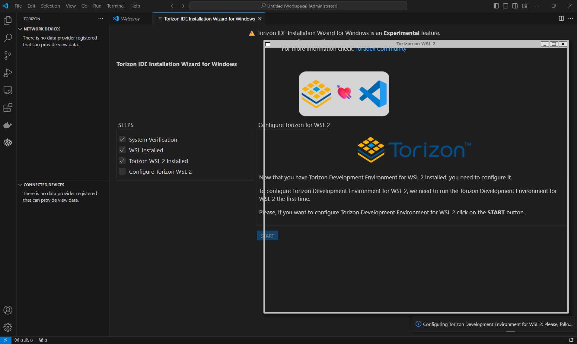Screen dimensions: 577x344
Task: Toggle Torizon WSL 2 Installed checkbox
Action: click(x=122, y=161)
